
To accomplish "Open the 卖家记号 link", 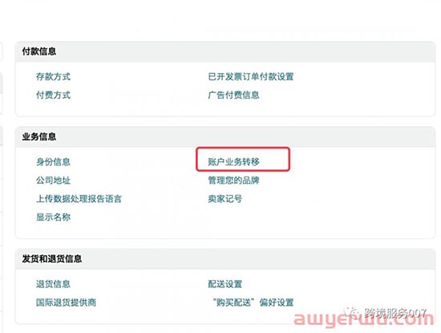I will (225, 199).
